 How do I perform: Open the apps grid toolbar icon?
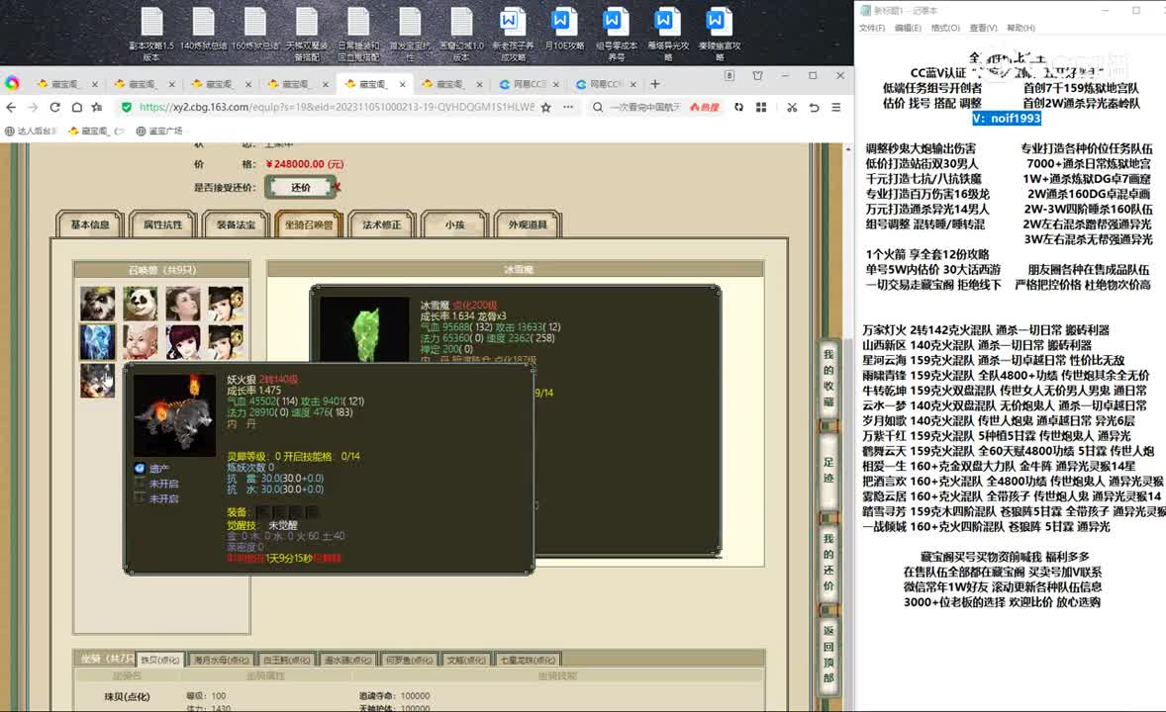tap(761, 107)
